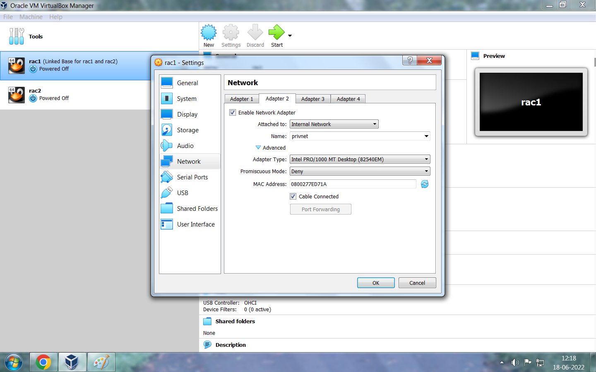Collapse the Advanced section triangle
Screen dimensions: 596x372
pyautogui.click(x=258, y=148)
